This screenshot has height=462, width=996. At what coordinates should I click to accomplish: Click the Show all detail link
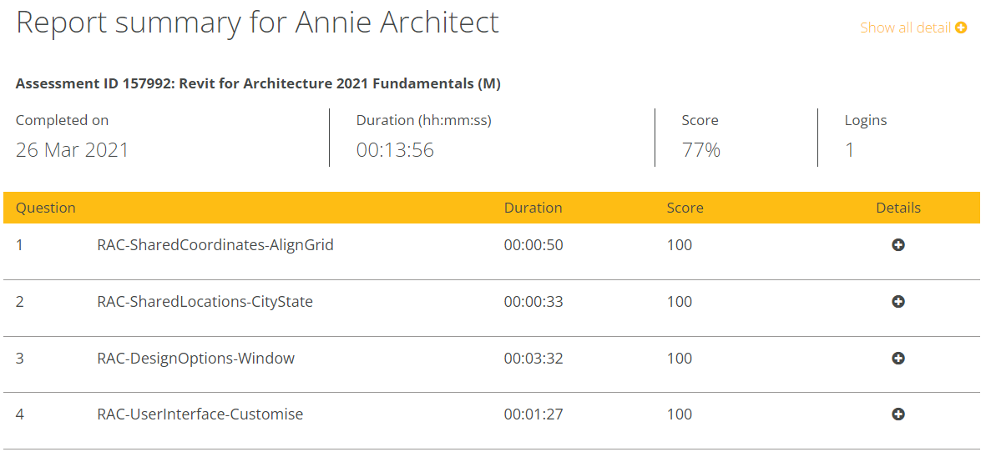913,28
